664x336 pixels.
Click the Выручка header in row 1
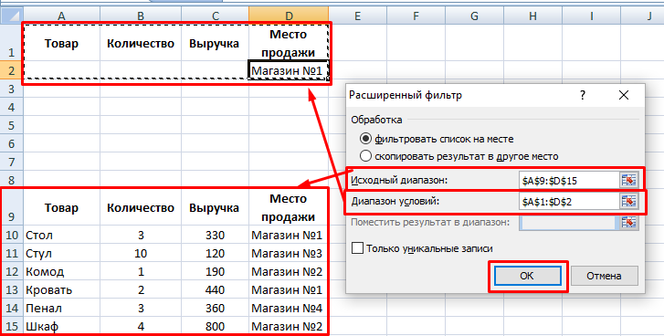click(215, 44)
